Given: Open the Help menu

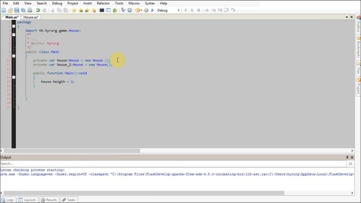Looking at the screenshot, I should click(164, 3).
